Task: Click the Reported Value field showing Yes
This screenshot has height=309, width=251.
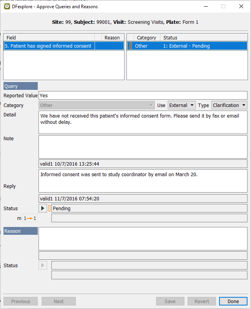Action: (143, 95)
